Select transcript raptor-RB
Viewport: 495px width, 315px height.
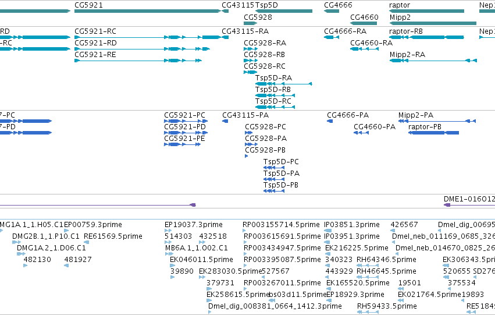[x=426, y=37]
